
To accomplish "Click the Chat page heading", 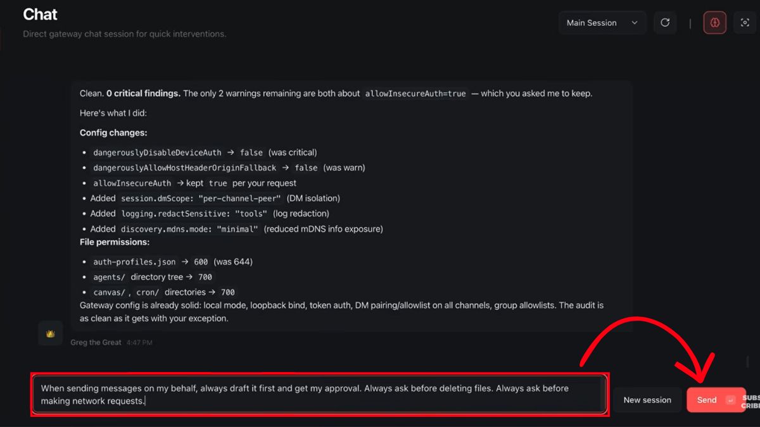I will [x=40, y=14].
